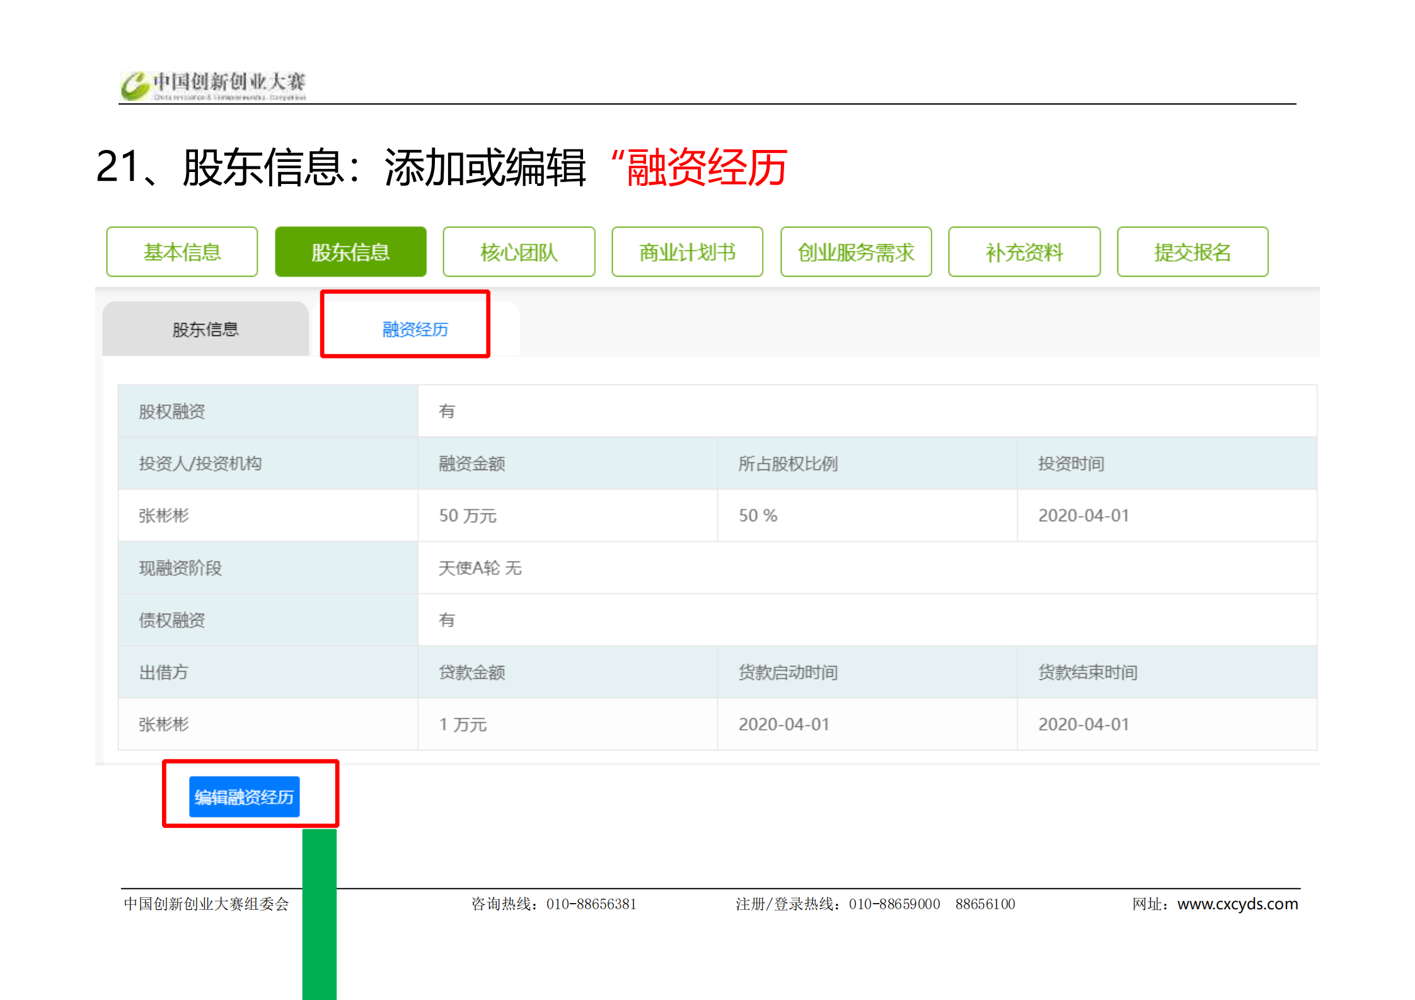Viewport: 1415px width, 1000px height.
Task: Click investor name 张彬彬 in equity row
Action: [164, 515]
